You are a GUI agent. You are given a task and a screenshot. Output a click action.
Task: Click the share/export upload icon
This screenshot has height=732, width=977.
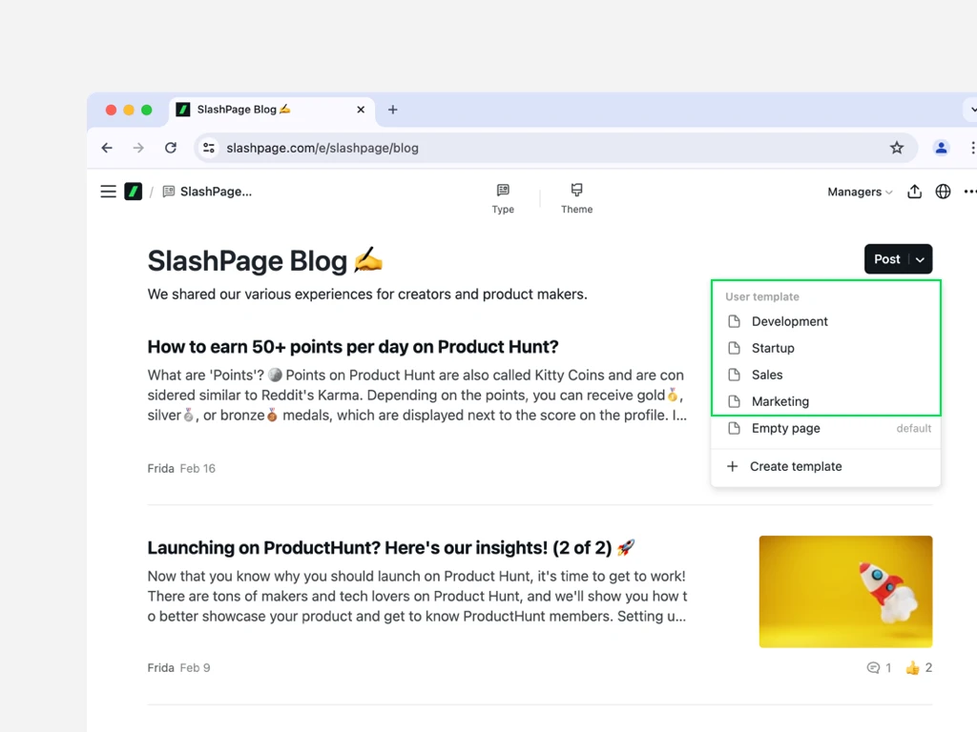pyautogui.click(x=914, y=192)
